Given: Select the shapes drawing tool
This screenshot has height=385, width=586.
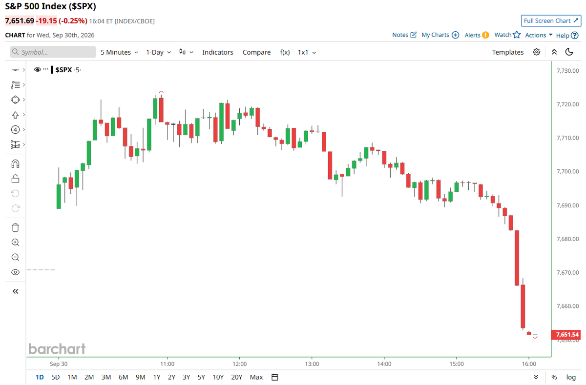Looking at the screenshot, I should (x=15, y=100).
